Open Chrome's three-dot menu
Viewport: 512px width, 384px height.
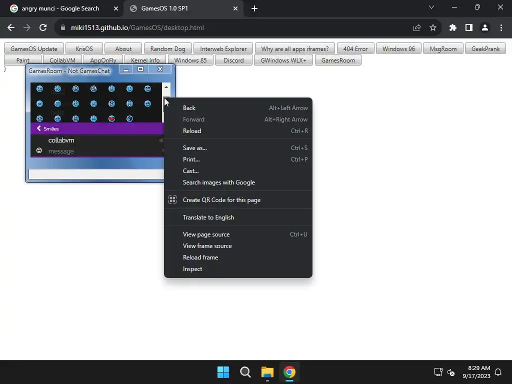point(501,28)
